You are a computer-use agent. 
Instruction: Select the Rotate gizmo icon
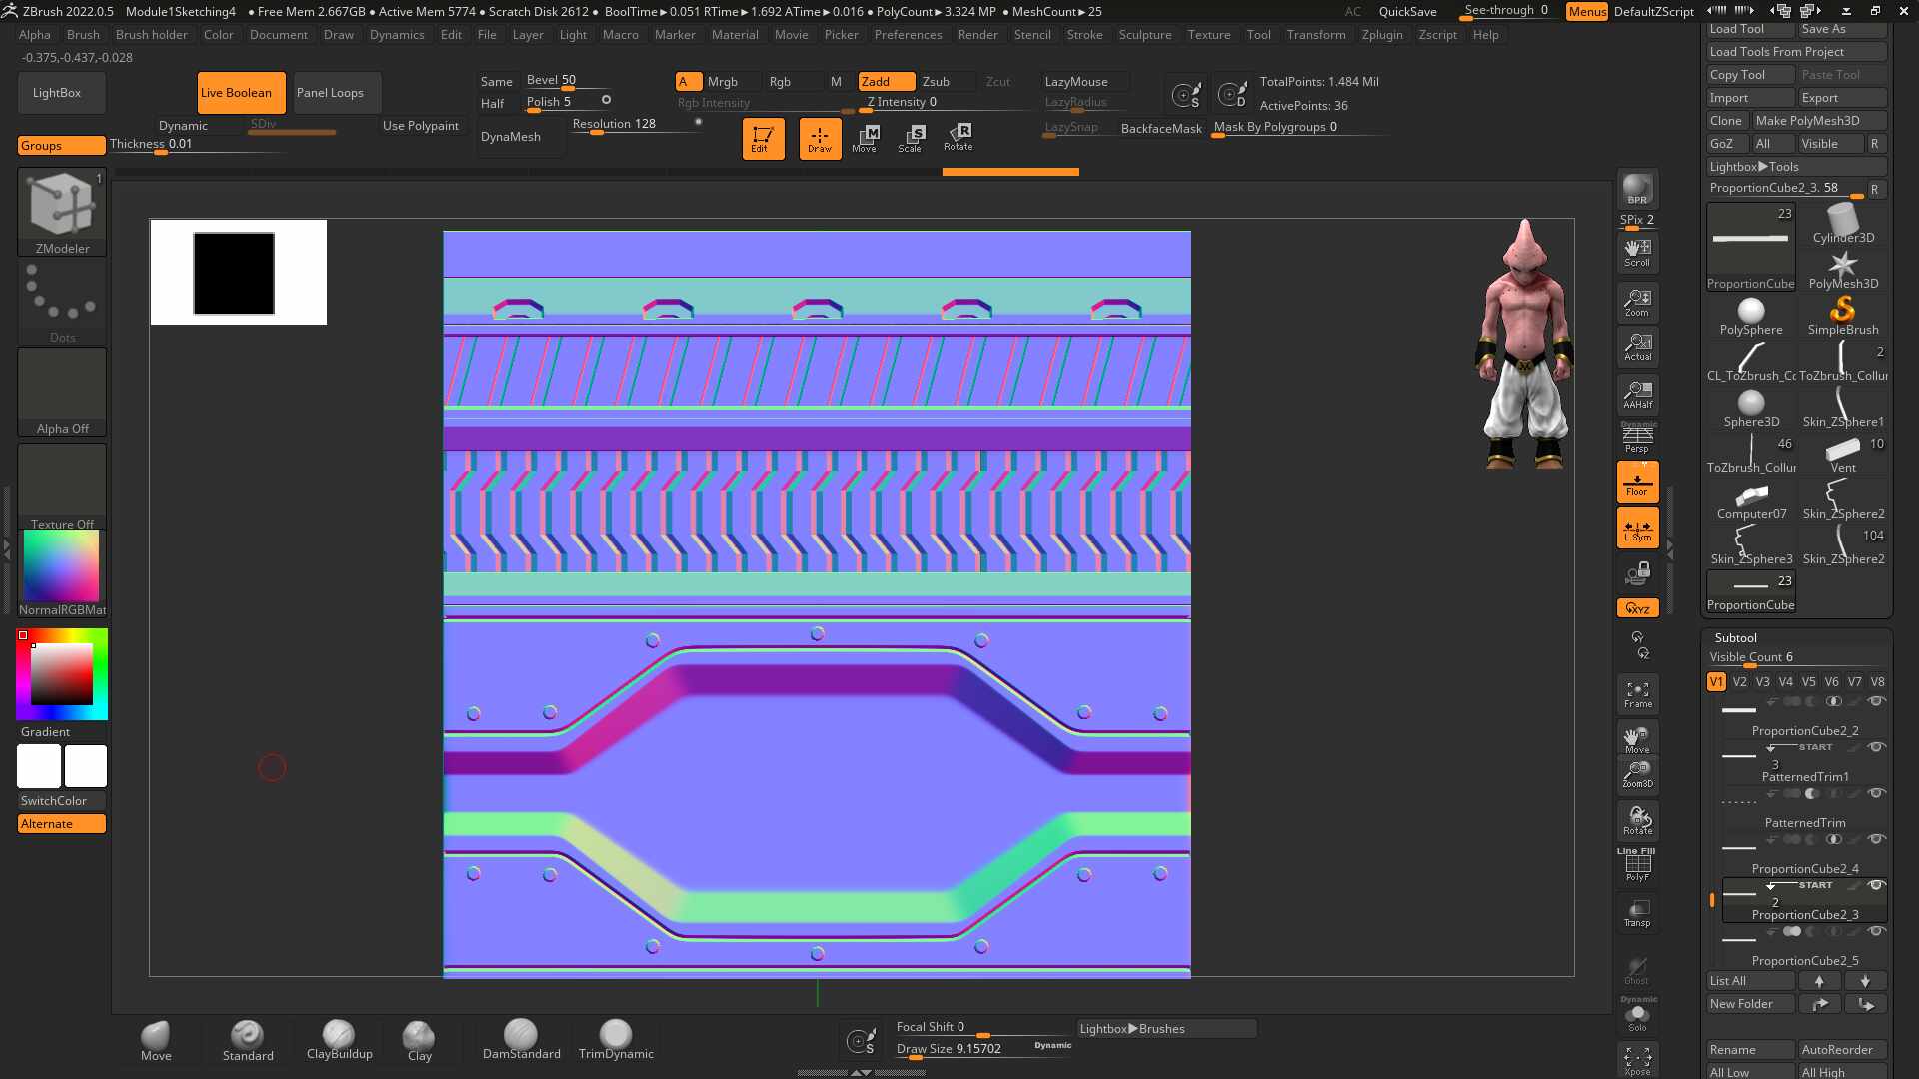958,138
